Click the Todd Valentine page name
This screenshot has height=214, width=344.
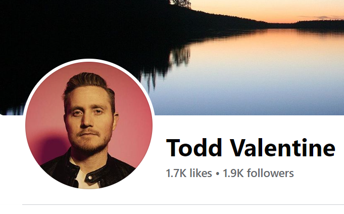251,148
